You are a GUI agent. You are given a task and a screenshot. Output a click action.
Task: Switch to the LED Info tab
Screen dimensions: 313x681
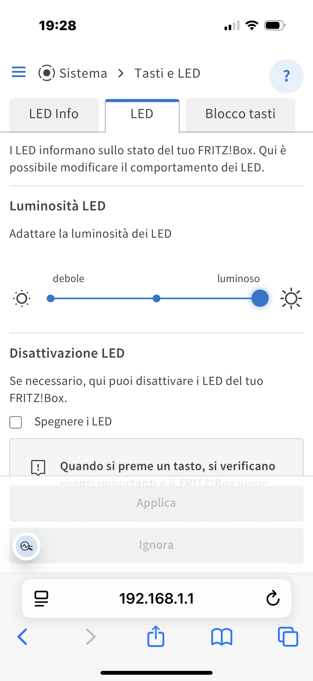[54, 114]
